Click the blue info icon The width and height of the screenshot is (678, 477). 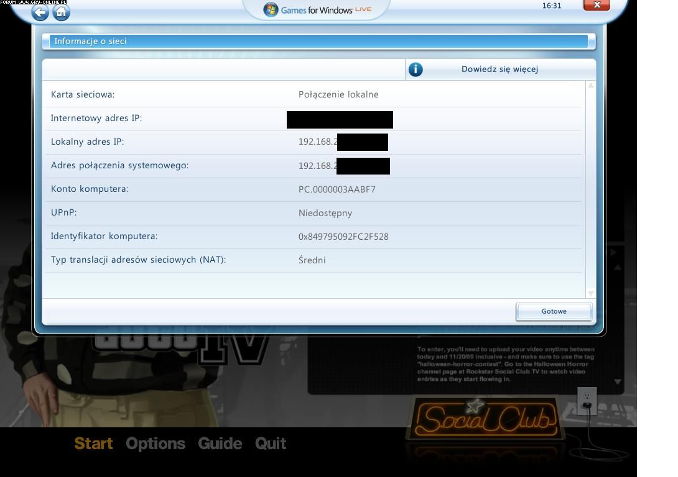pos(416,70)
